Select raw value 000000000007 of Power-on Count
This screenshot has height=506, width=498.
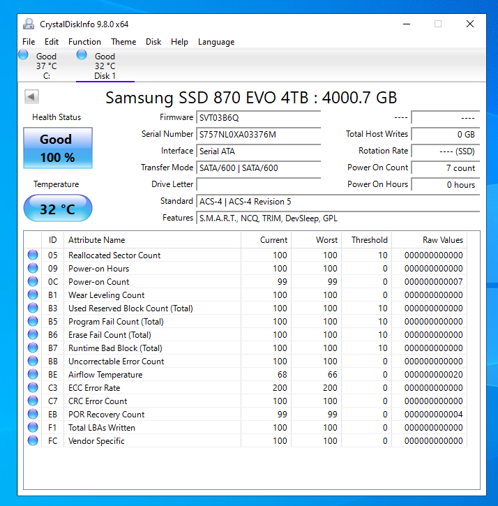pos(434,281)
